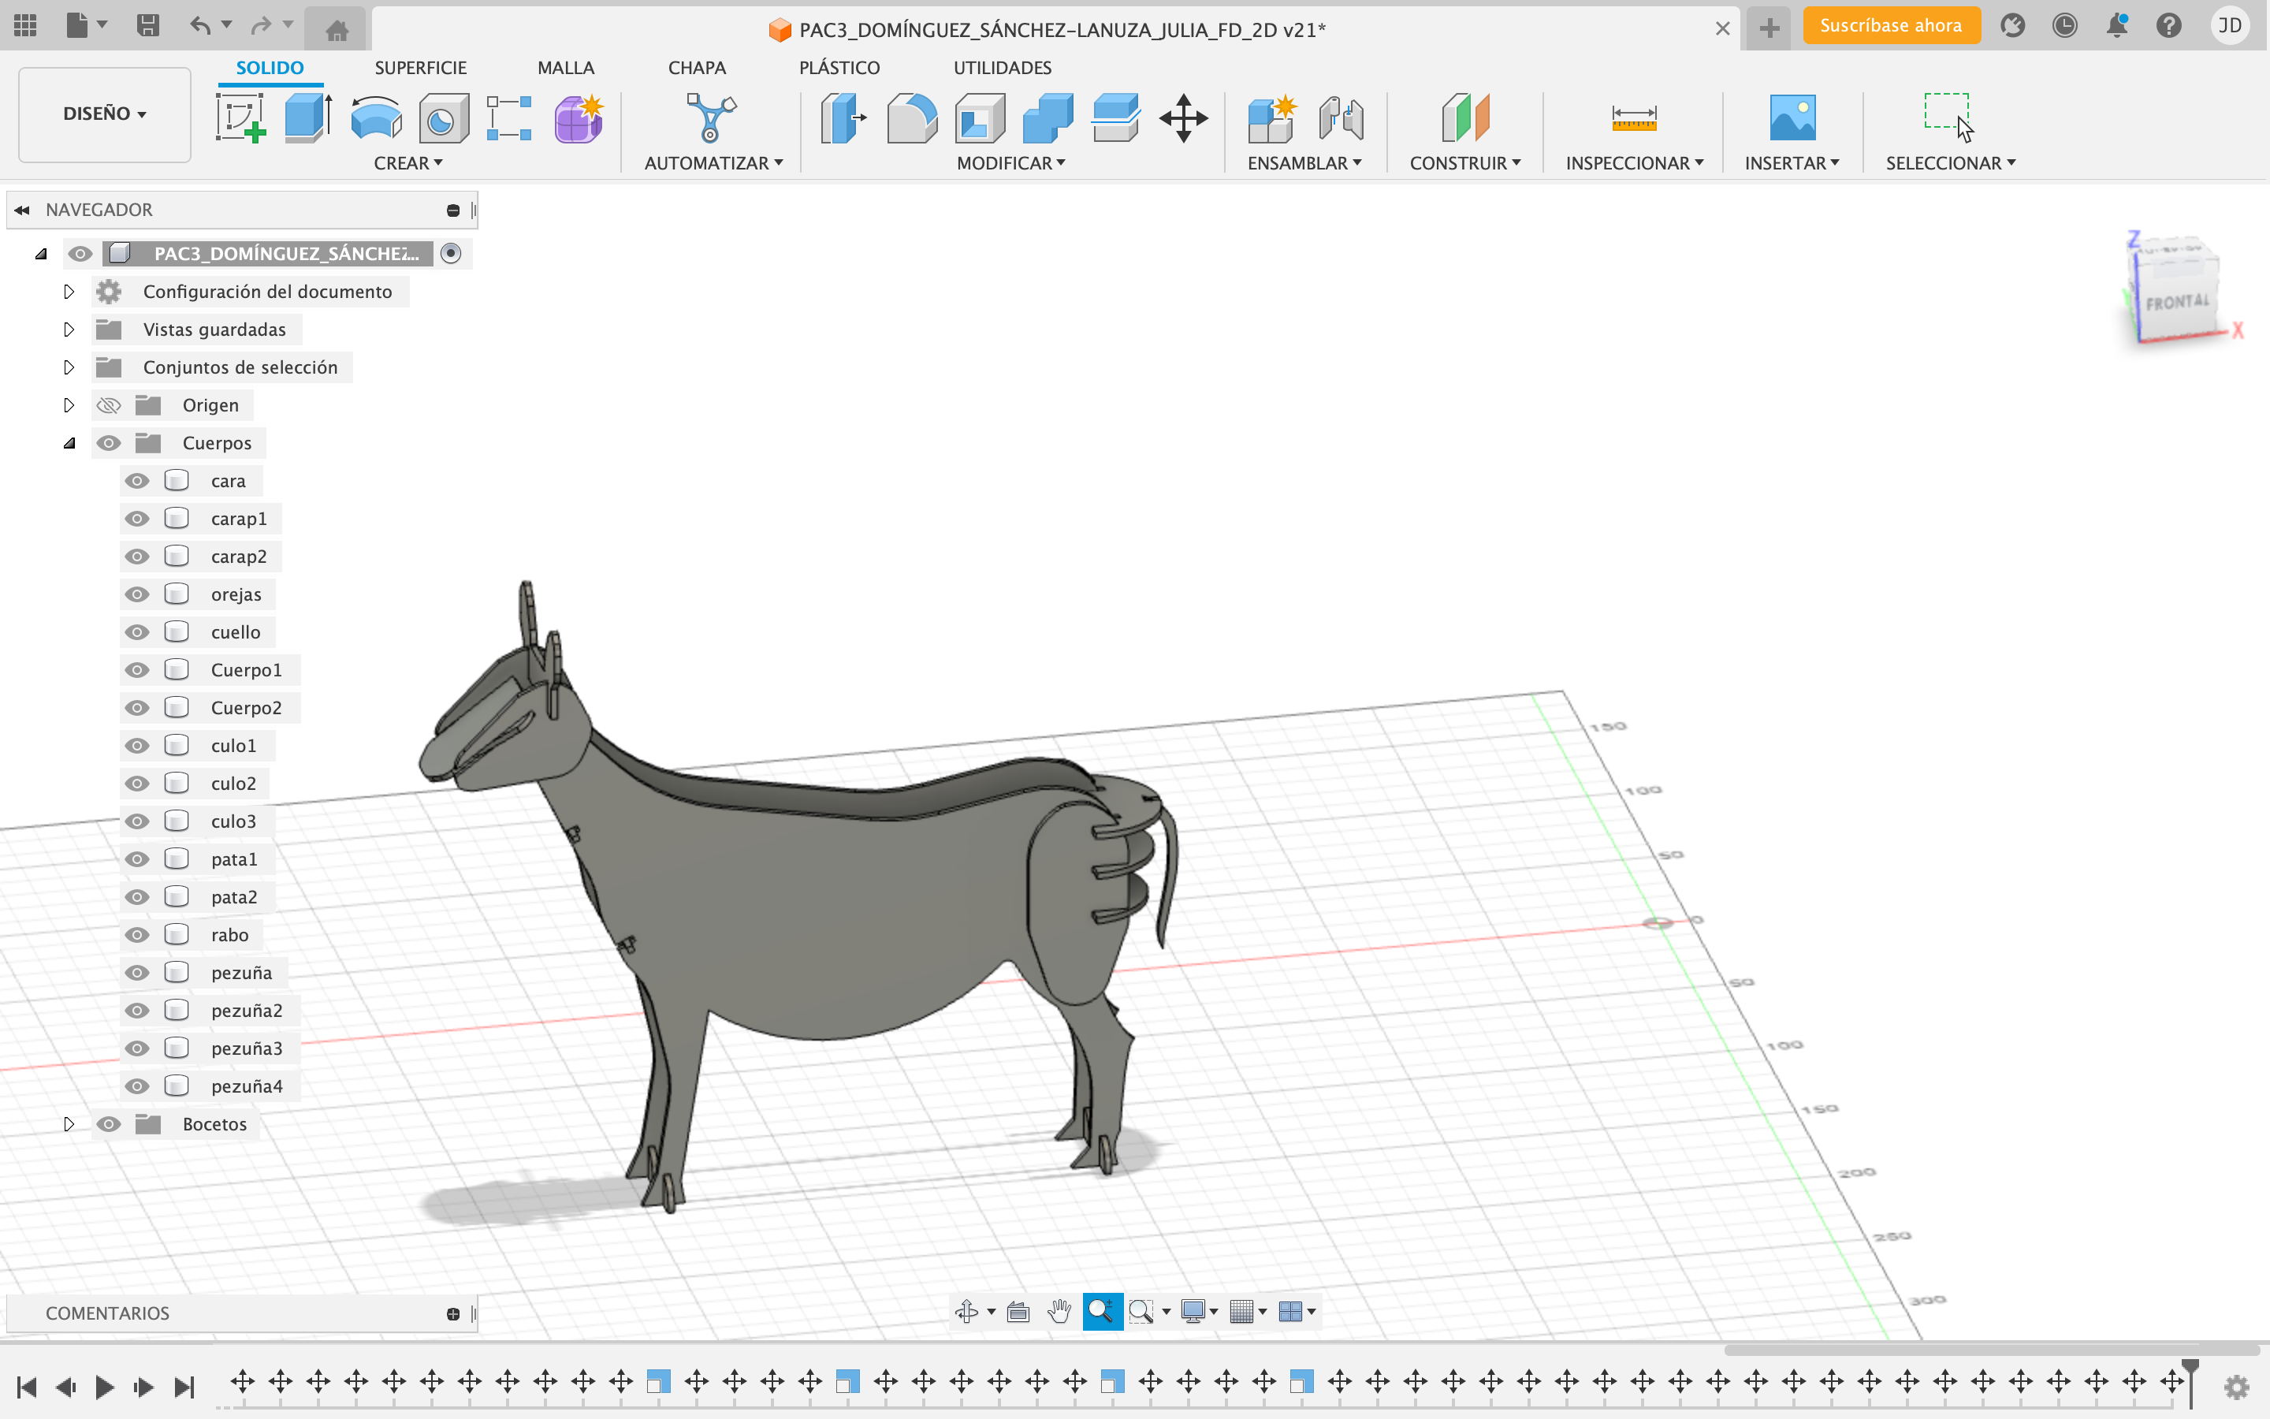The image size is (2270, 1419).
Task: Toggle visibility of Cuerpo1
Action: 137,670
